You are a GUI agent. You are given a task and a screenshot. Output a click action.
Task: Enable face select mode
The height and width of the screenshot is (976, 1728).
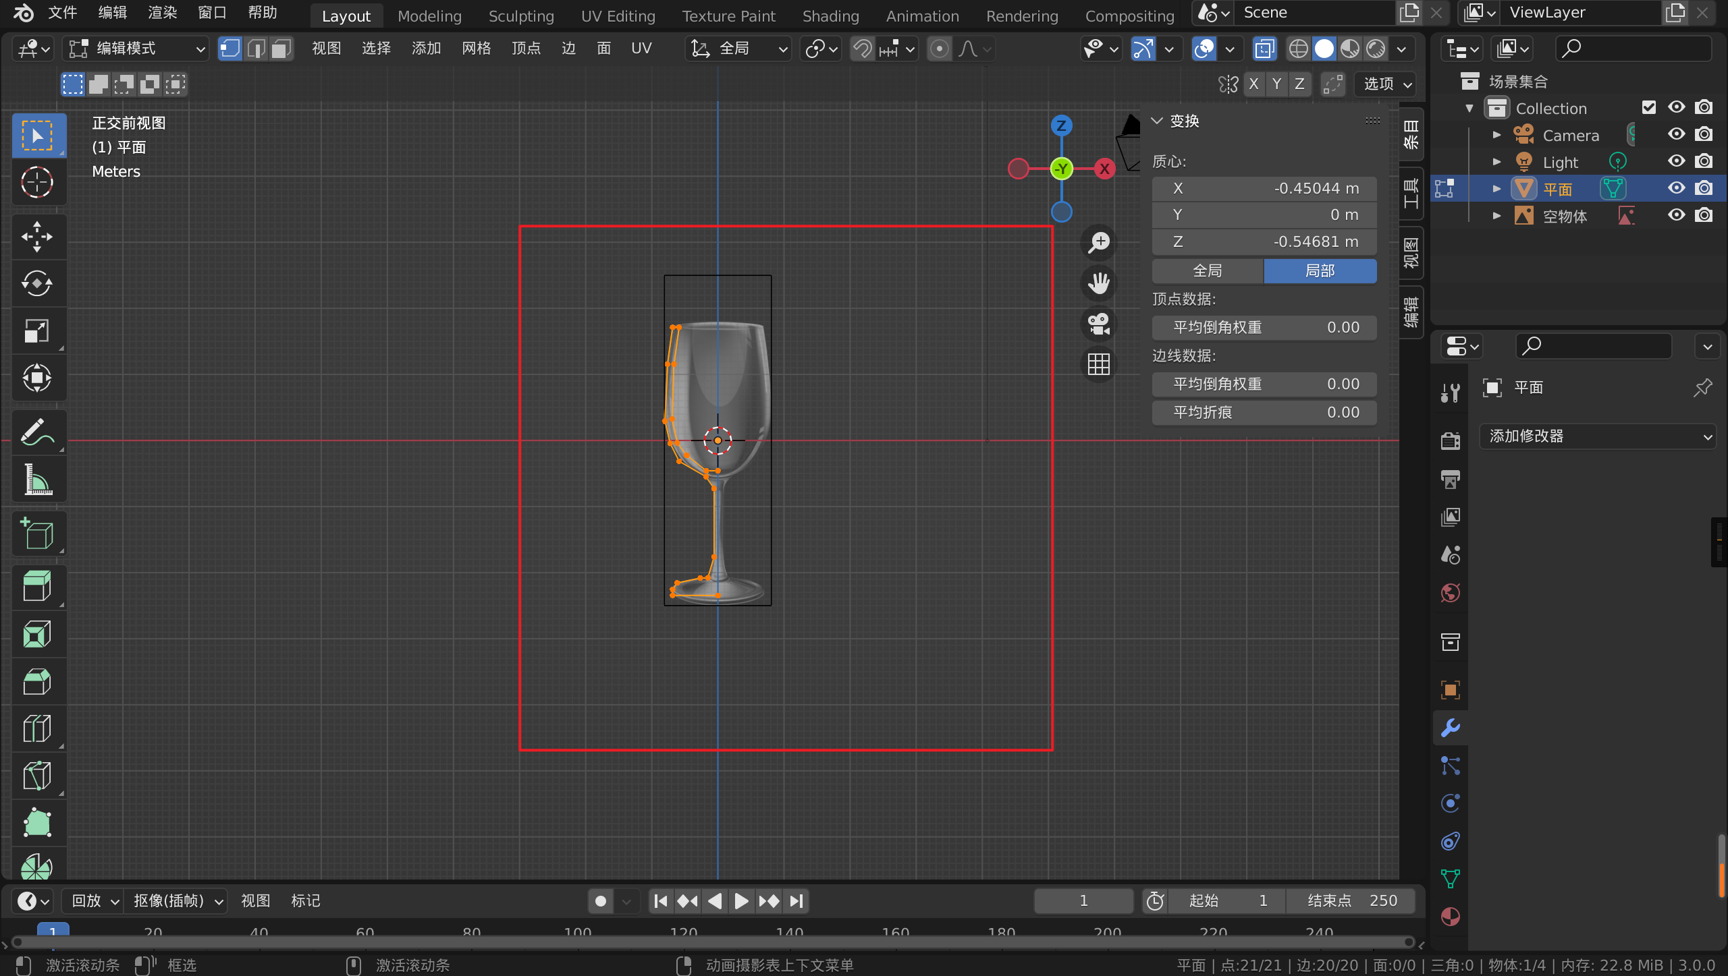pos(281,49)
